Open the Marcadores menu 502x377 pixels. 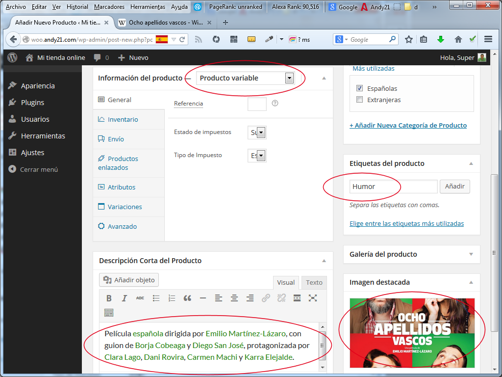pyautogui.click(x=109, y=7)
